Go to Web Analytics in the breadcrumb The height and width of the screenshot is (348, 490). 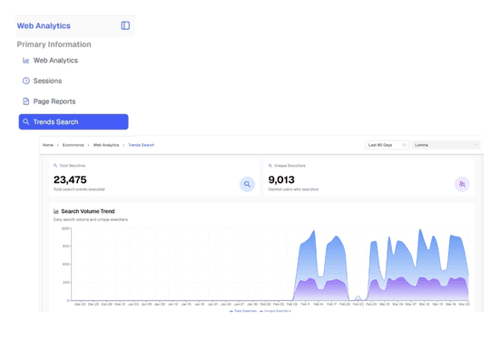point(106,145)
